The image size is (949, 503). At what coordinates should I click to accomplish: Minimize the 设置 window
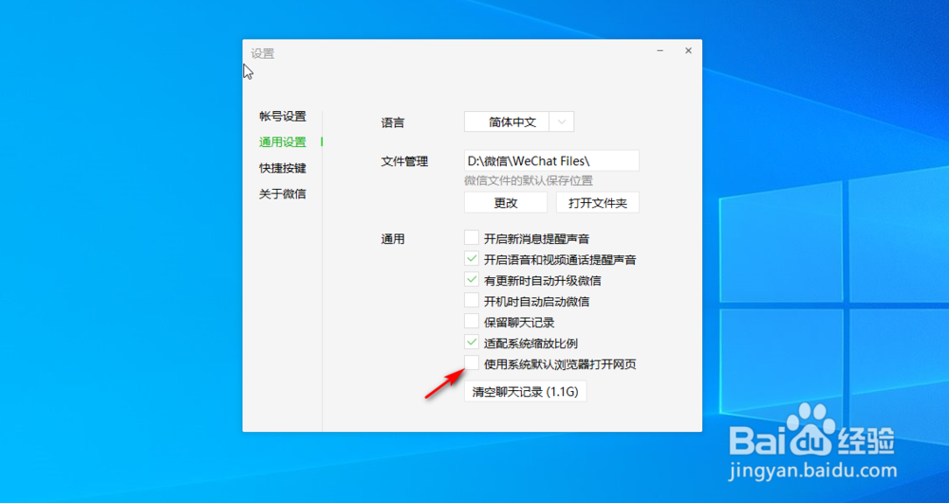click(x=661, y=51)
